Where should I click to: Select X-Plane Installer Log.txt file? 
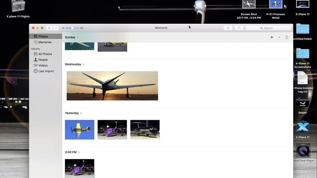pyautogui.click(x=303, y=82)
